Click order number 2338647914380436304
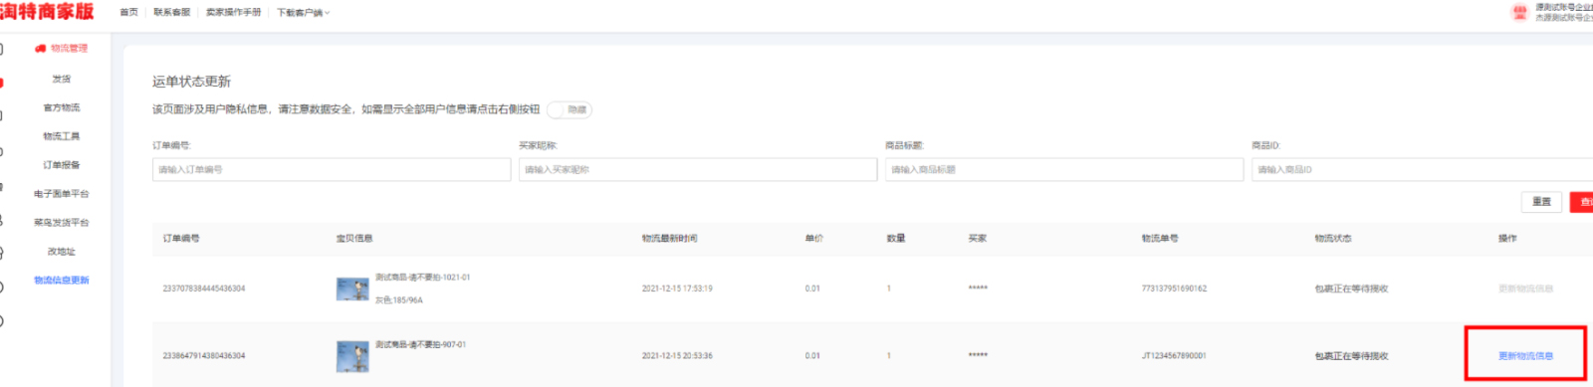This screenshot has height=387, width=1593. (x=204, y=356)
